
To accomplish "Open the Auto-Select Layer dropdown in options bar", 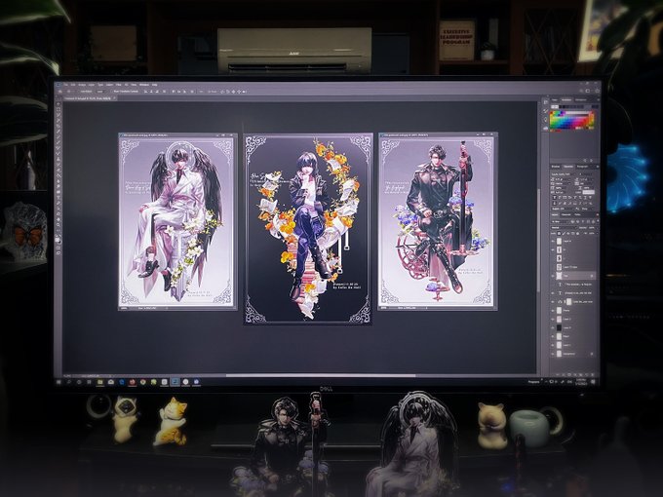I will (100, 92).
